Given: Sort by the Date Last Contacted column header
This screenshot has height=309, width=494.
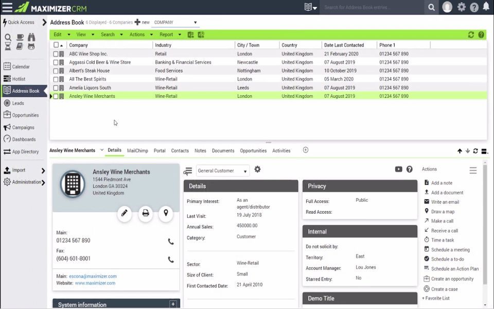Looking at the screenshot, I should (344, 45).
